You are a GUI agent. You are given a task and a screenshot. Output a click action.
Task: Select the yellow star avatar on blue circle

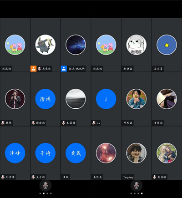point(167,45)
